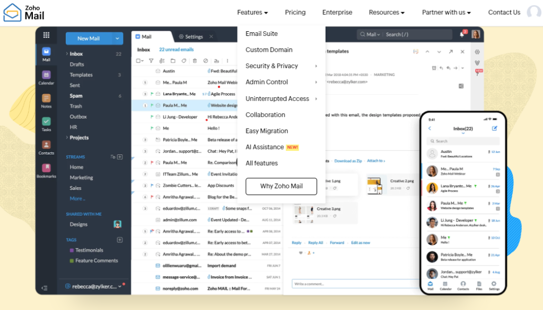Select Email Suite from Features menu

(261, 33)
